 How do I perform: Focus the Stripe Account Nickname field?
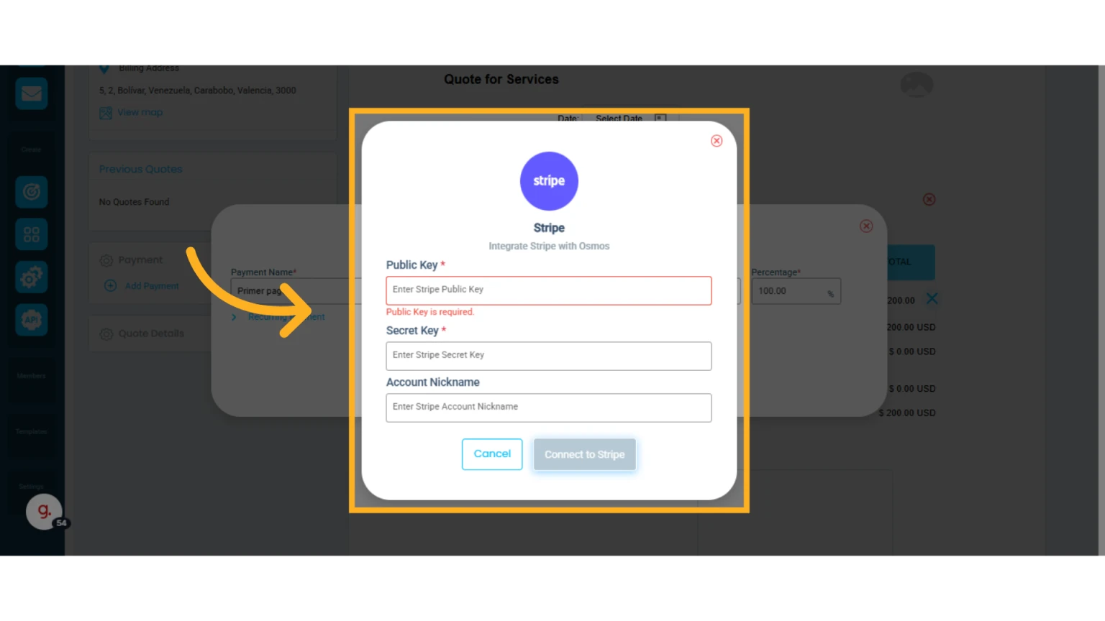549,408
